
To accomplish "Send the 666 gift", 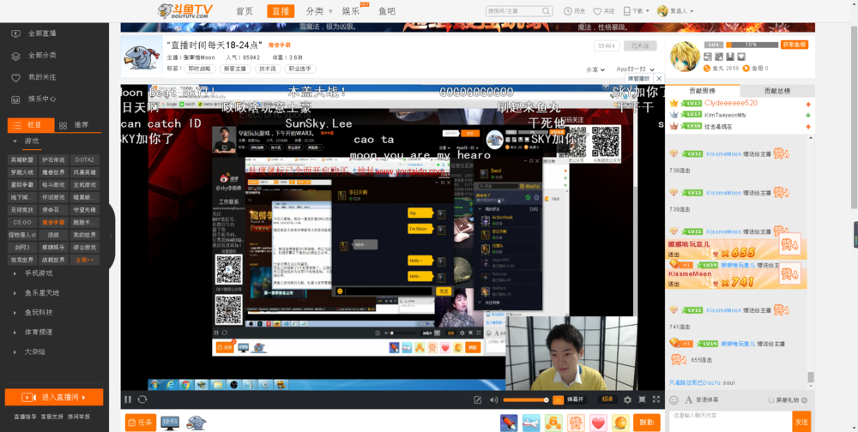I will click(x=553, y=423).
